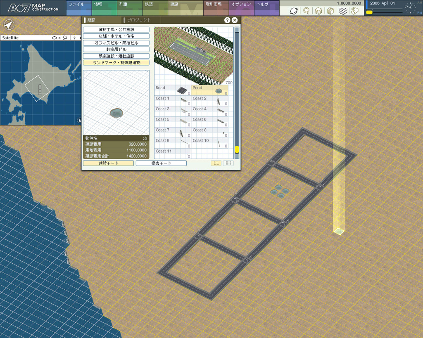
Task: Choose 店舗・ホテル・住宅 category
Action: (116, 36)
